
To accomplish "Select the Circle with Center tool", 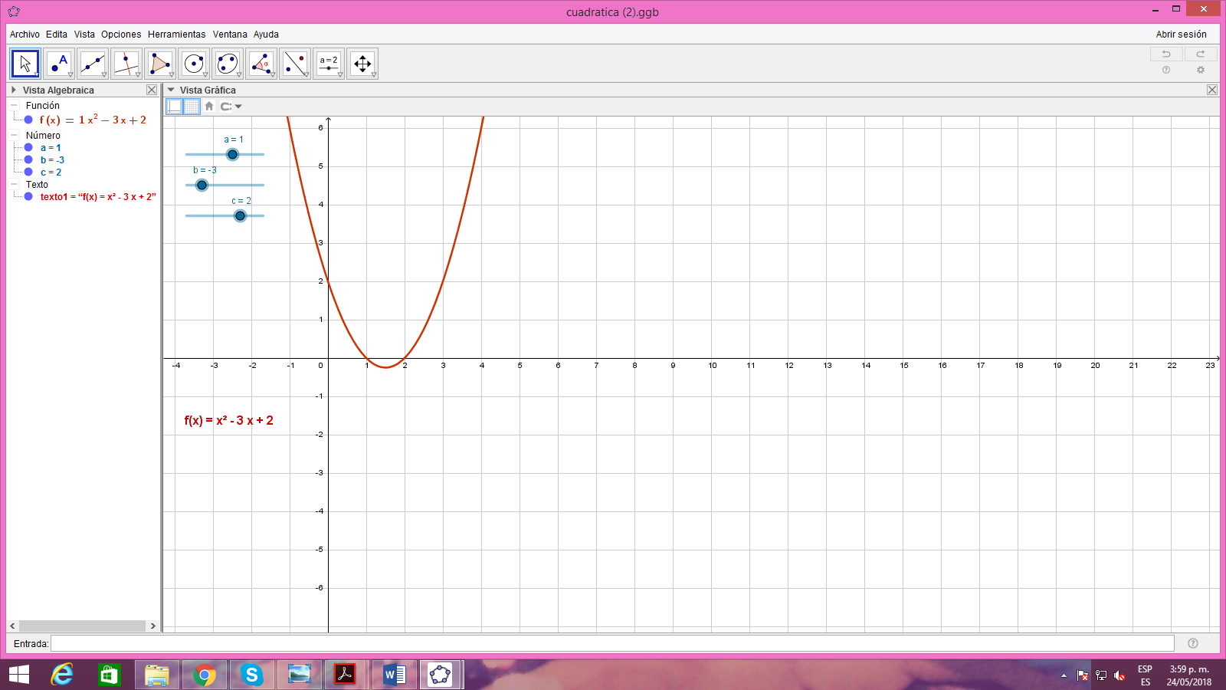I will (x=193, y=63).
